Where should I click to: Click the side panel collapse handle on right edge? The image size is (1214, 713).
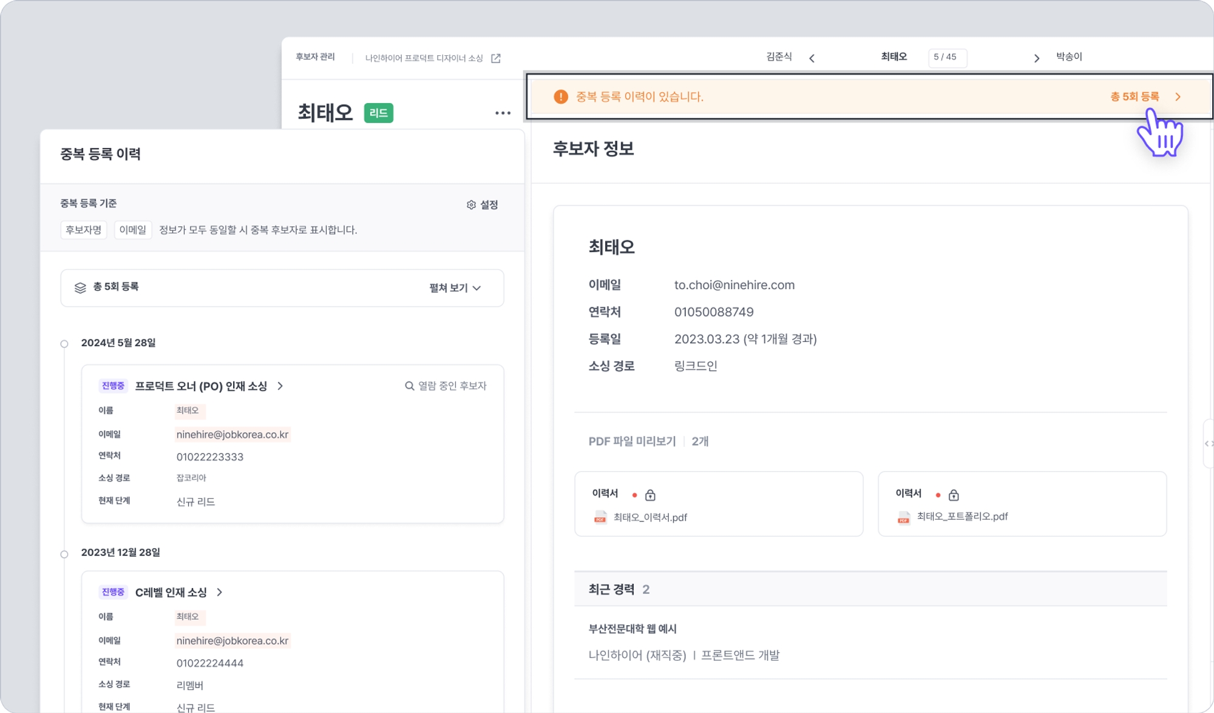click(1209, 444)
